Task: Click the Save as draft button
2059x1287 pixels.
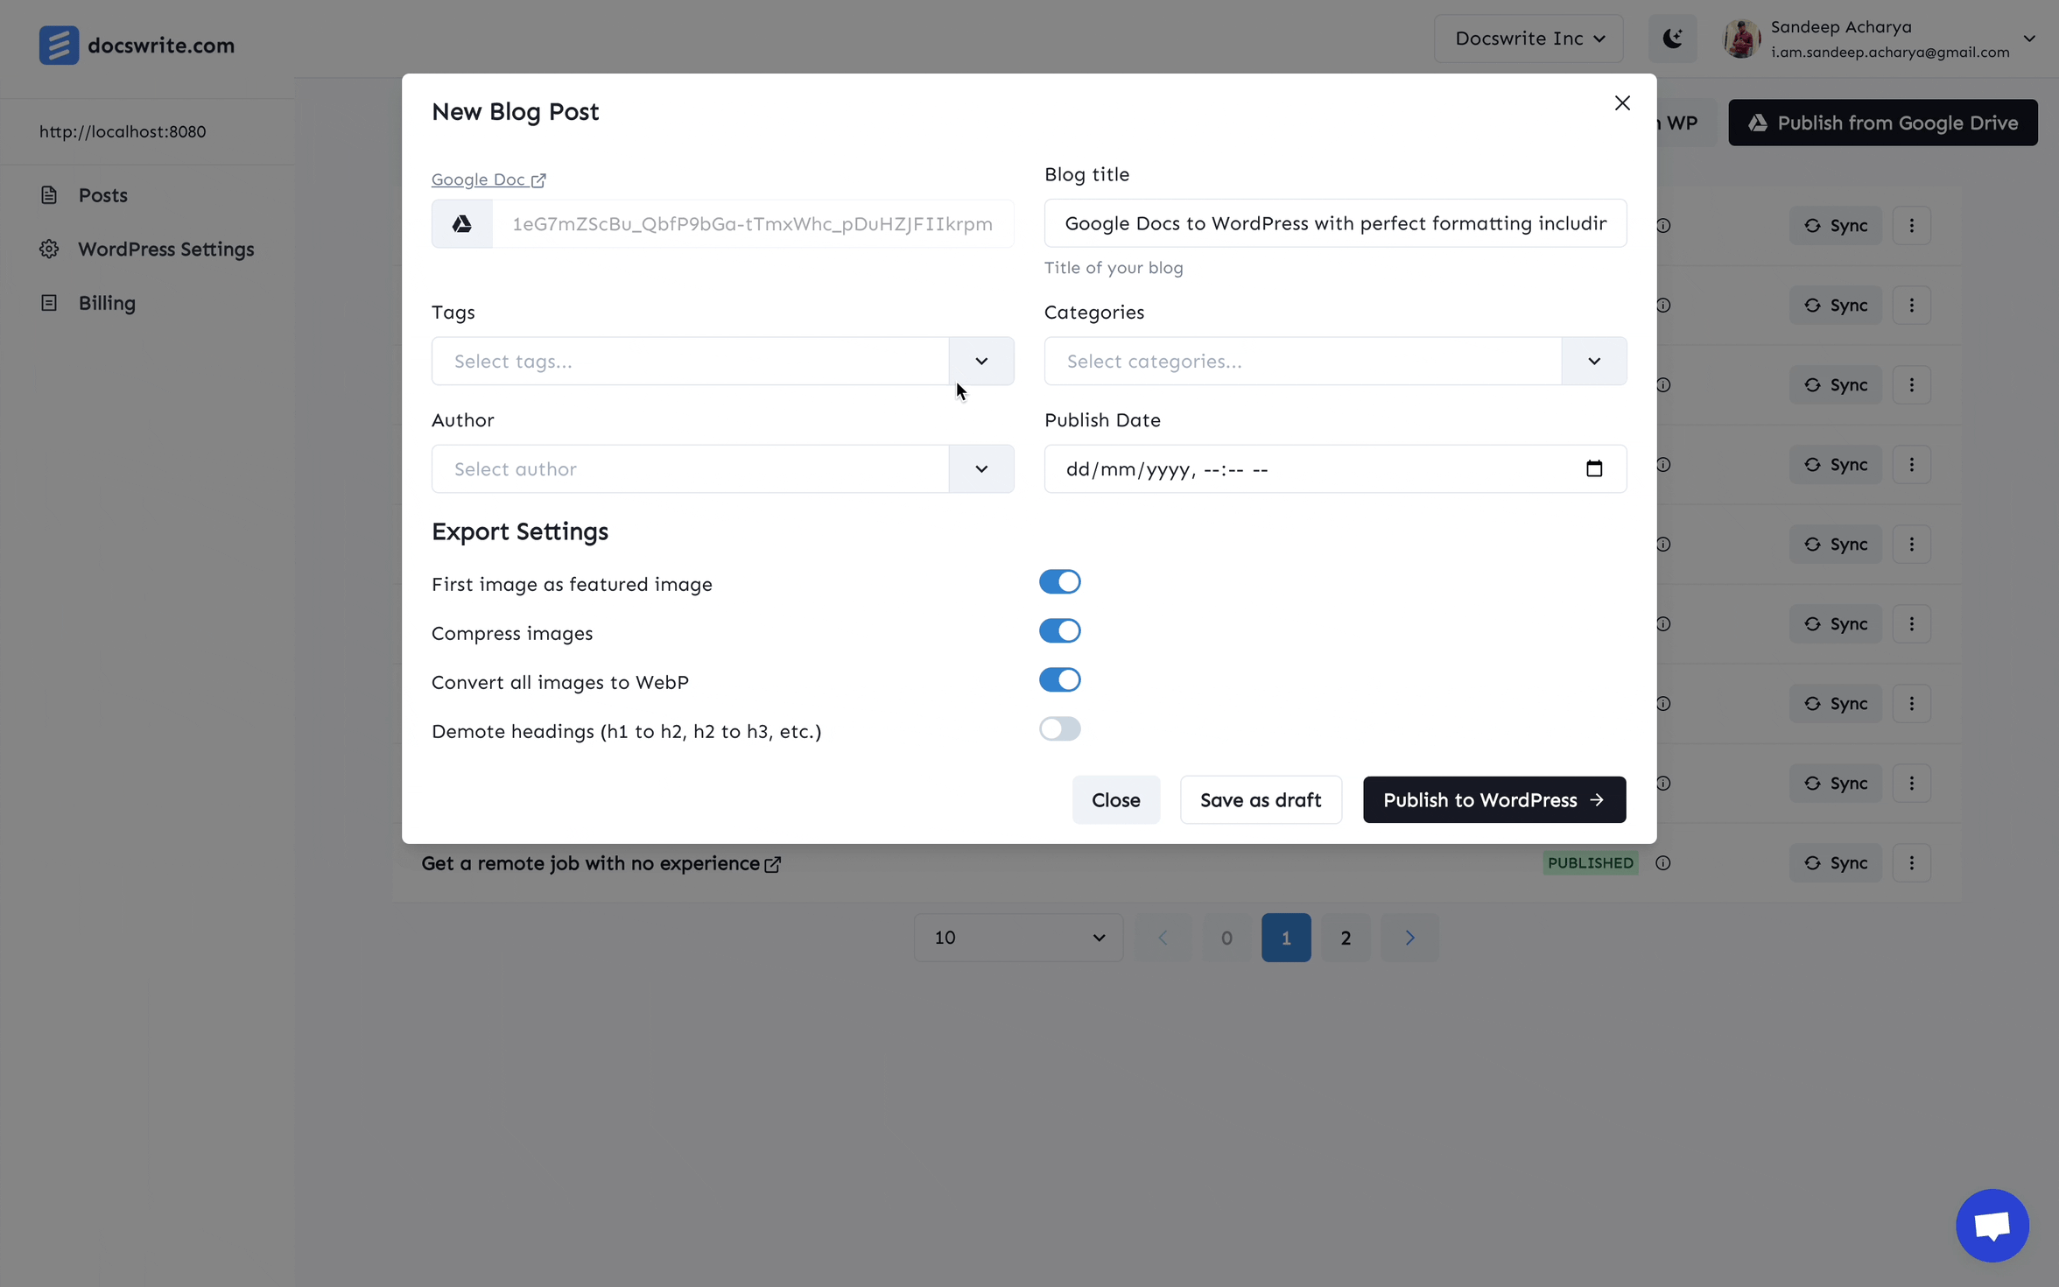Action: click(x=1260, y=799)
